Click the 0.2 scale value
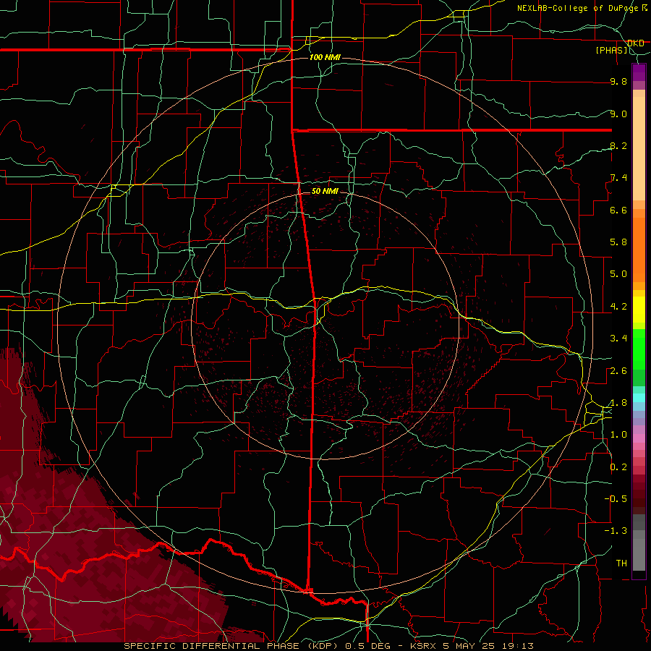Image resolution: width=651 pixels, height=651 pixels. (618, 467)
